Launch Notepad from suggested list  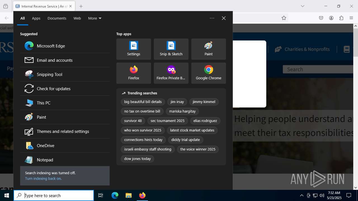coord(65,160)
